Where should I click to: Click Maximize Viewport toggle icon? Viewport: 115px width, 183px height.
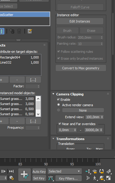(x=108, y=178)
